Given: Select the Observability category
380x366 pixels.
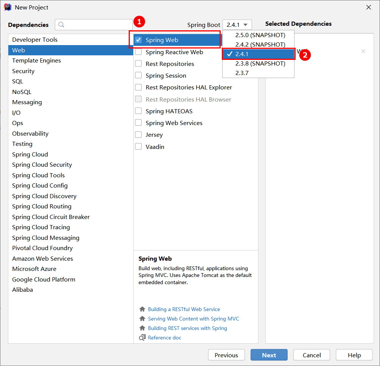Looking at the screenshot, I should pos(70,134).
